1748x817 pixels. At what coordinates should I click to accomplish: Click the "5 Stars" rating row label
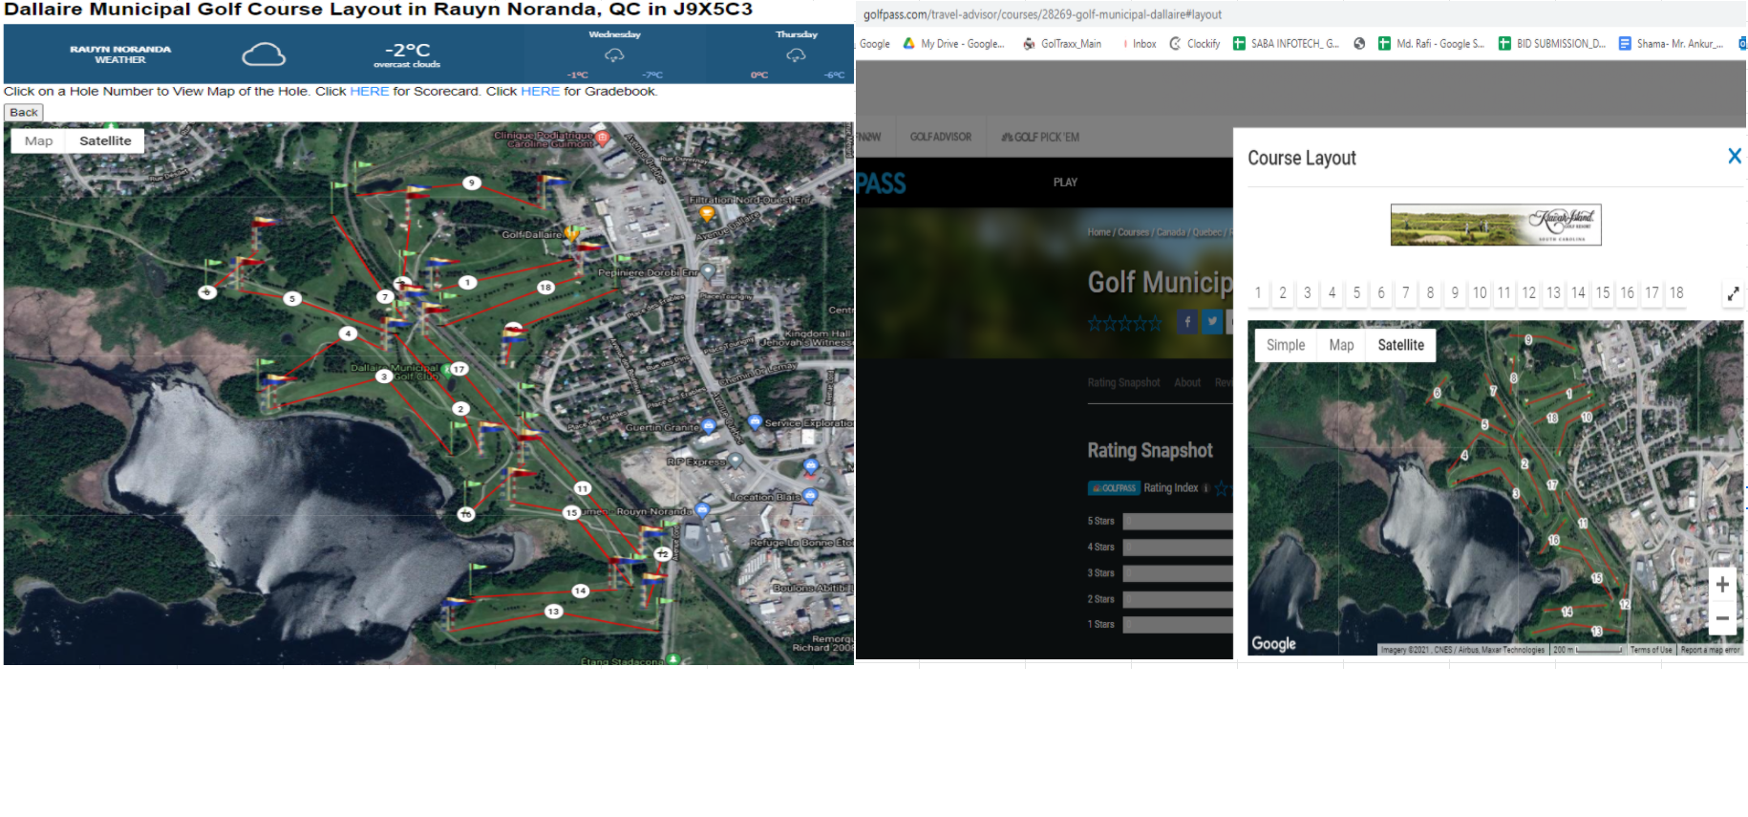(1100, 521)
